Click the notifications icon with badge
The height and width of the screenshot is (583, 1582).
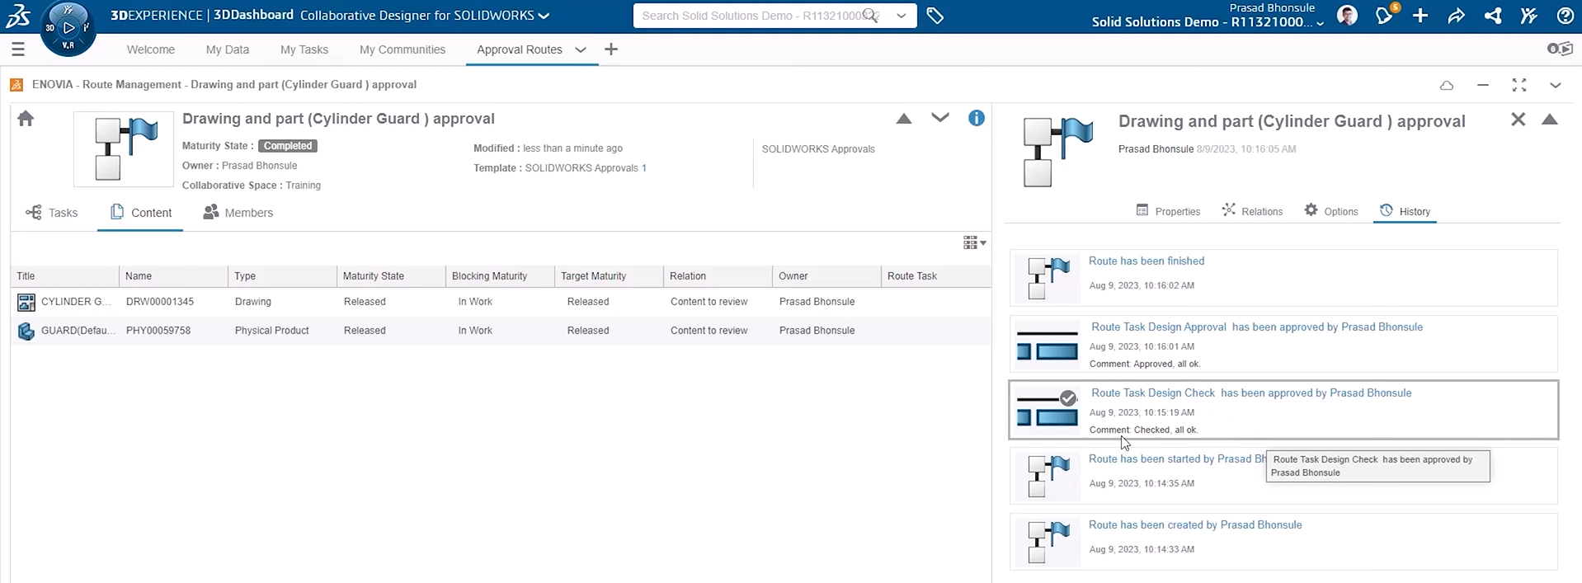pos(1384,16)
